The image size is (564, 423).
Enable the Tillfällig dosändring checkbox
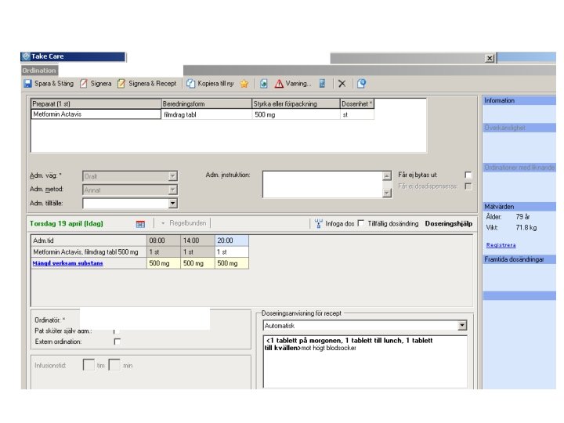click(x=361, y=223)
